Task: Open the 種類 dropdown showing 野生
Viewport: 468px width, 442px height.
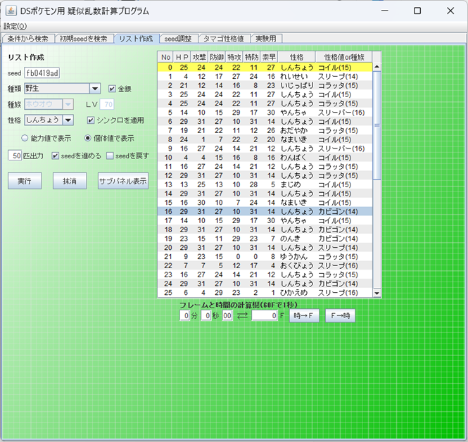Action: coord(62,89)
